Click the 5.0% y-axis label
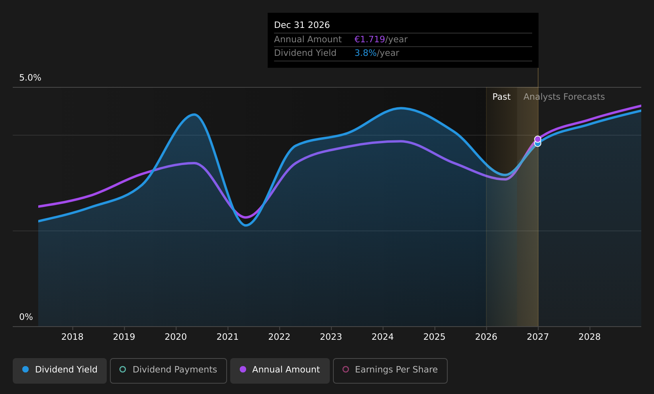Viewport: 654px width, 394px height. click(30, 78)
